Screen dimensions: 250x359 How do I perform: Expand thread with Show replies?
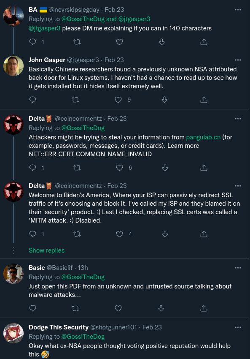47,250
